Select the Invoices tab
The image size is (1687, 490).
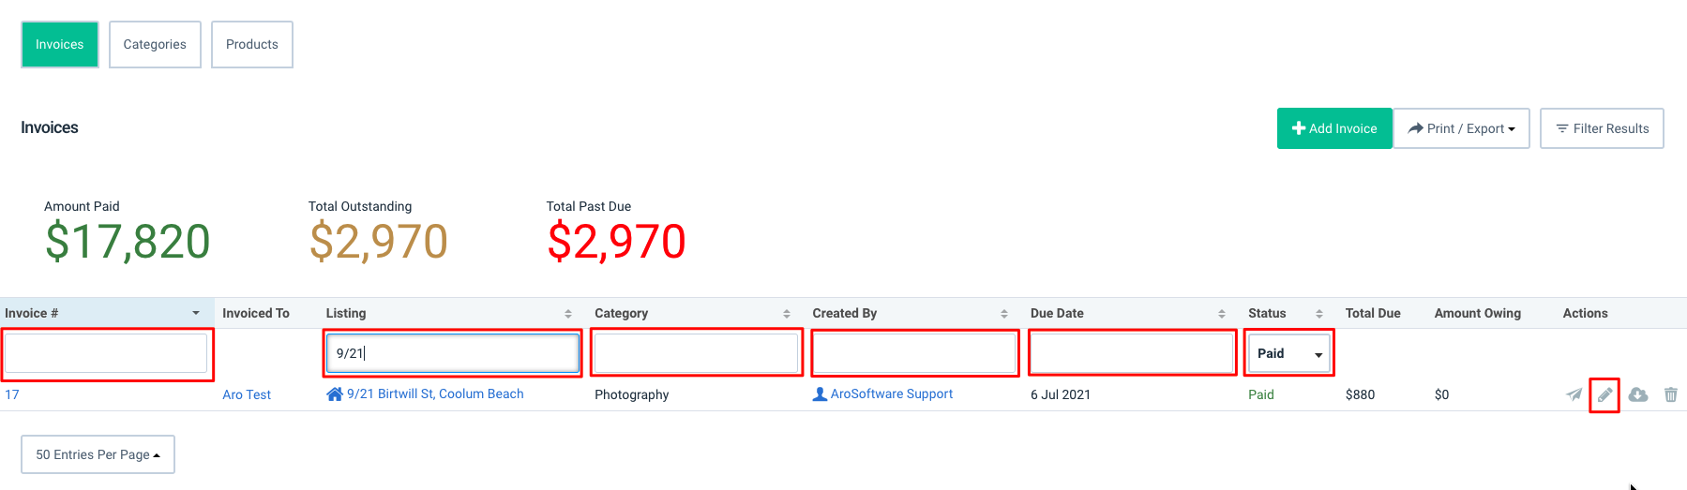(60, 44)
